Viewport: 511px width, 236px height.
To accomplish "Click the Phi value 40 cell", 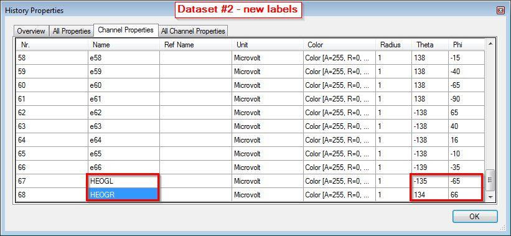I will point(467,126).
